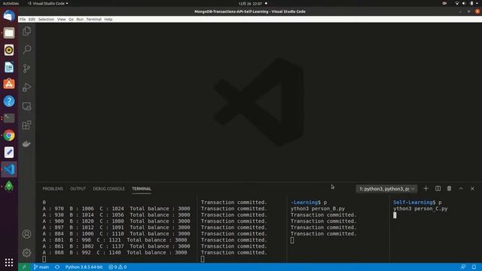Open the terminal selector dropdown
Viewport: 482px width, 271px height.
pos(386,189)
